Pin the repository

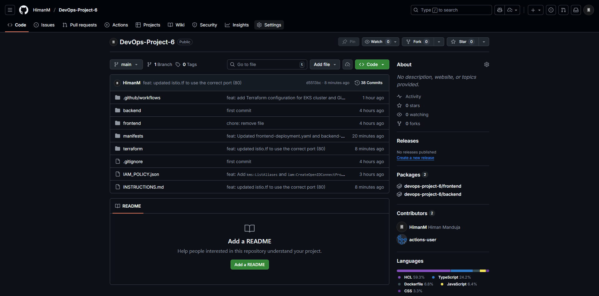tap(348, 41)
